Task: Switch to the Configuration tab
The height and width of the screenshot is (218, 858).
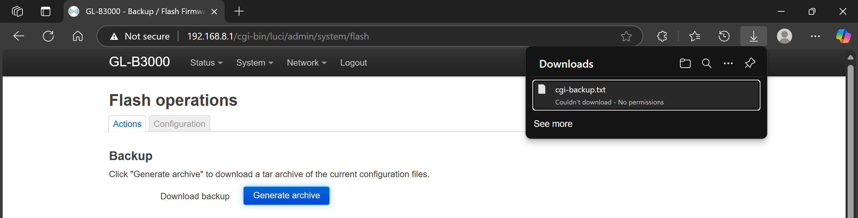Action: 179,124
